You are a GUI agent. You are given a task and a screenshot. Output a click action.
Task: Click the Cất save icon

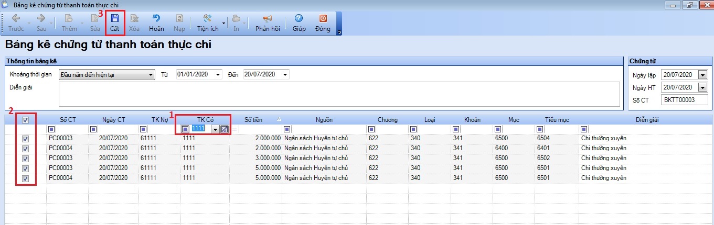pyautogui.click(x=114, y=18)
